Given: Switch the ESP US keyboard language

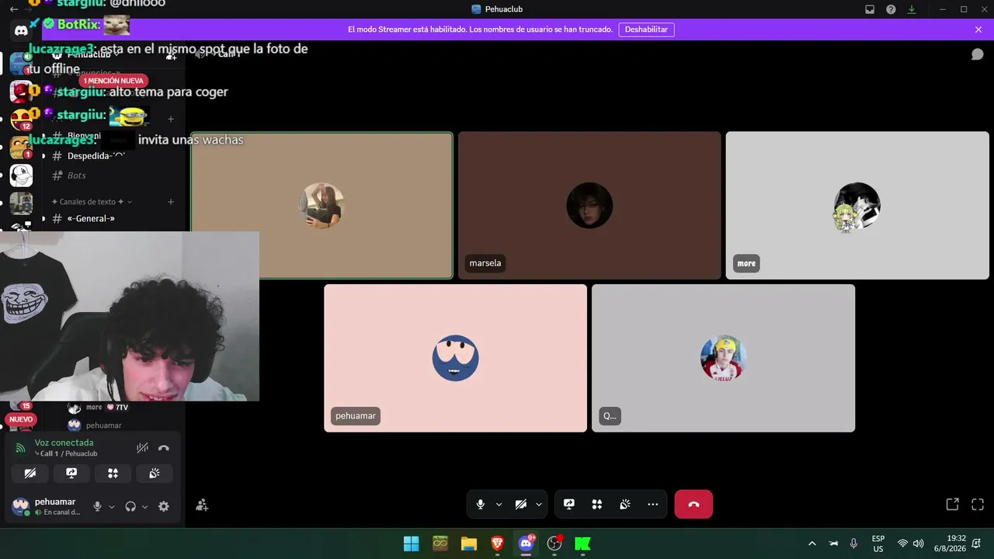Looking at the screenshot, I should [x=878, y=543].
